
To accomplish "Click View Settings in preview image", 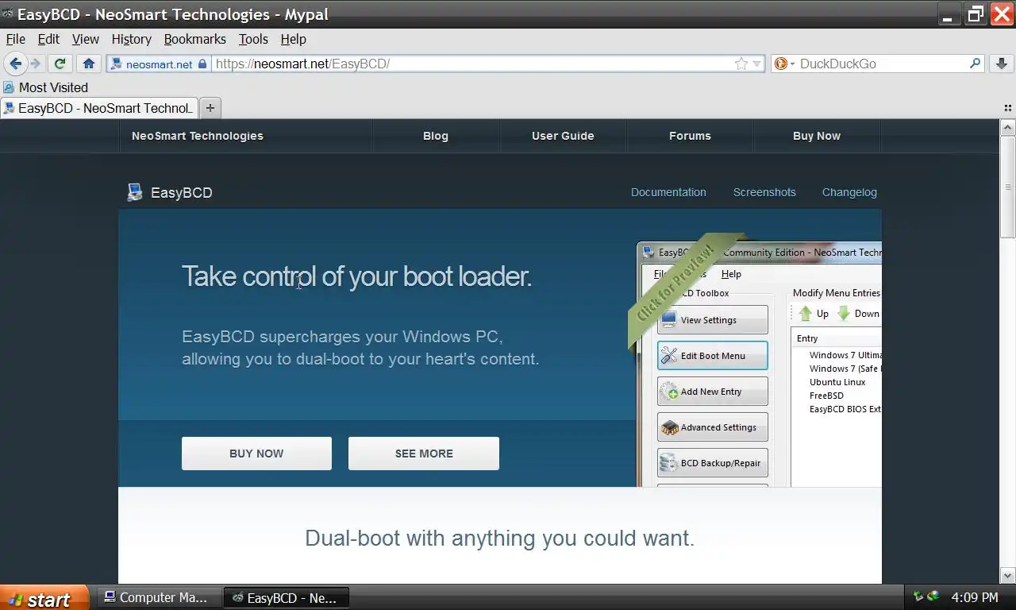I will click(712, 320).
